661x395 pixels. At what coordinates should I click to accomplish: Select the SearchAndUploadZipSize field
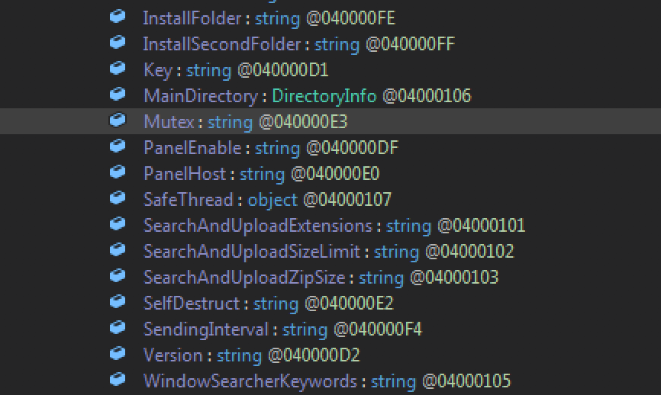coord(243,278)
